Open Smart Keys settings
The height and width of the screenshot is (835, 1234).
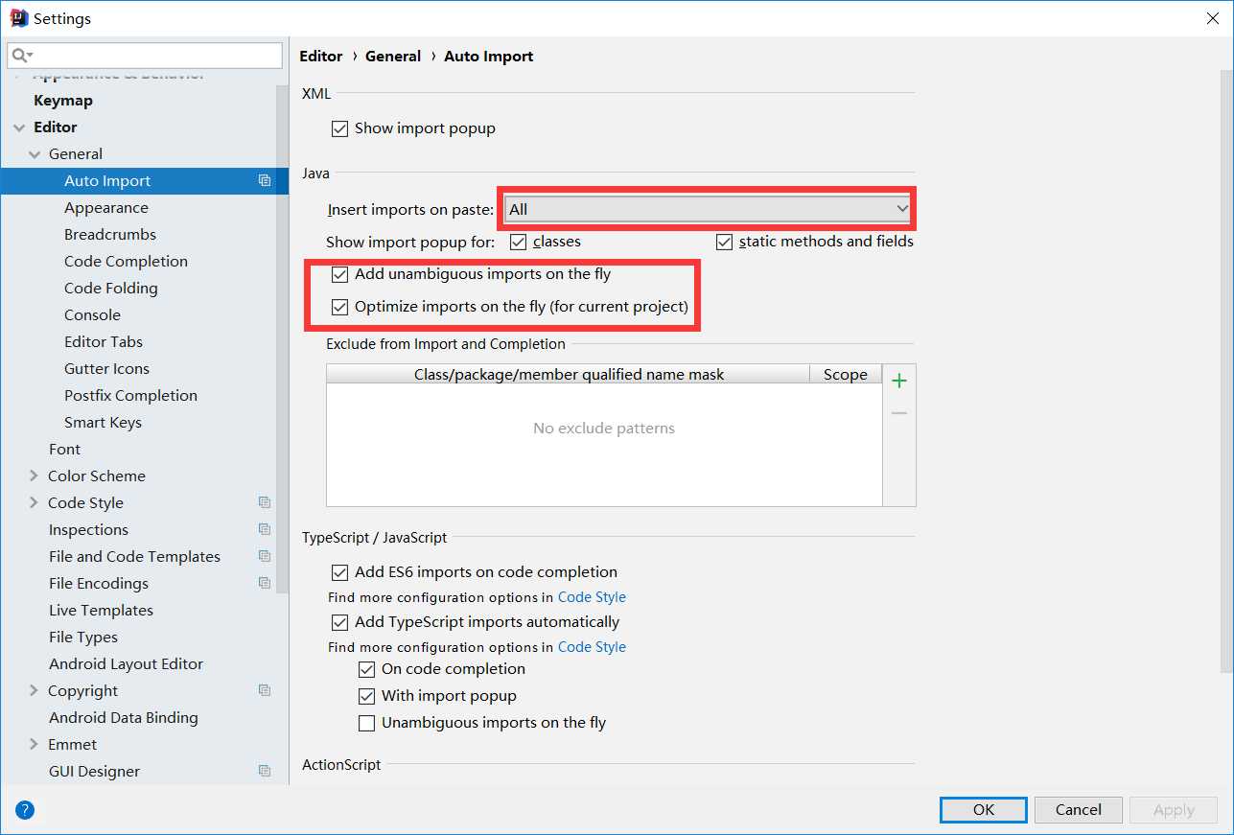click(103, 422)
